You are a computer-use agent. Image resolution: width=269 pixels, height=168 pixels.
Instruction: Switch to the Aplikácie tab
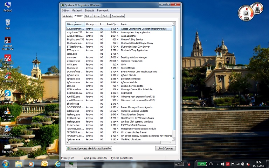pyautogui.click(x=67, y=16)
